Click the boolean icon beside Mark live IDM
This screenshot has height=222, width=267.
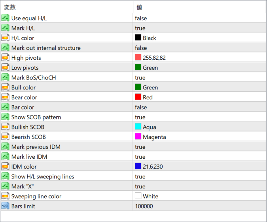(5, 156)
